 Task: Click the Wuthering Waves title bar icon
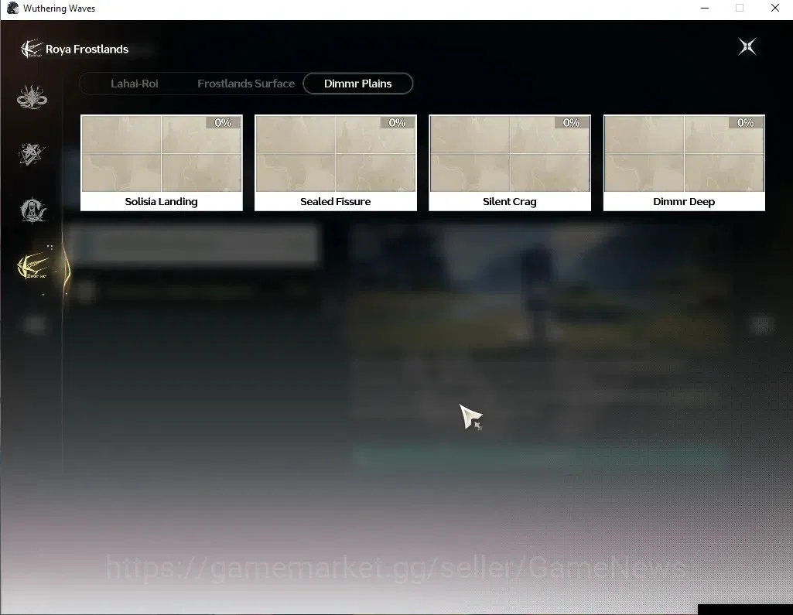[x=12, y=8]
